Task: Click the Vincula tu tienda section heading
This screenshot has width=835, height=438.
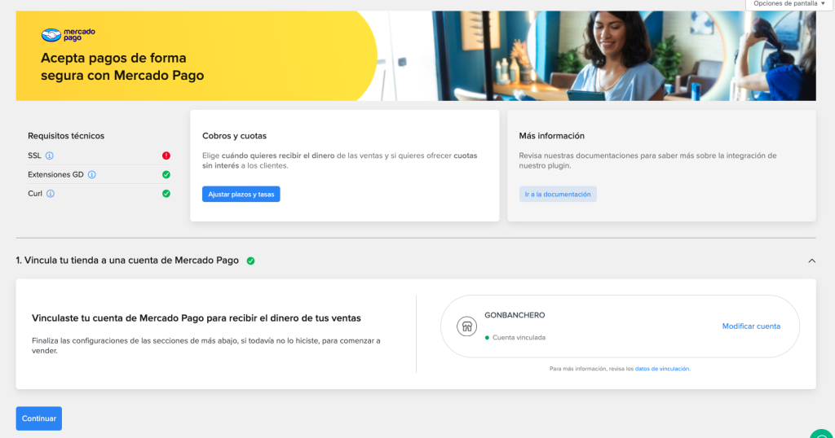Action: 127,261
